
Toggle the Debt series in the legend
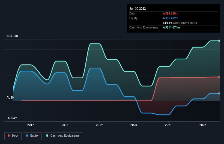pyautogui.click(x=13, y=136)
